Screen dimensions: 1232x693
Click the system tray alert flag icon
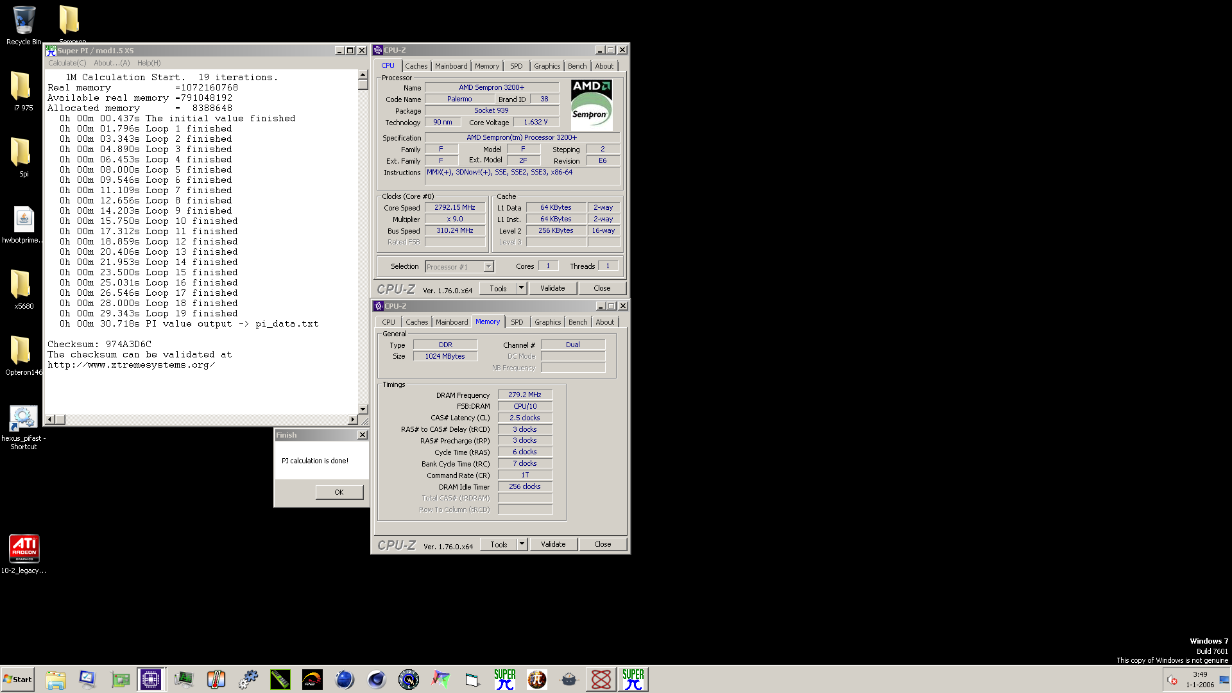pyautogui.click(x=1172, y=680)
